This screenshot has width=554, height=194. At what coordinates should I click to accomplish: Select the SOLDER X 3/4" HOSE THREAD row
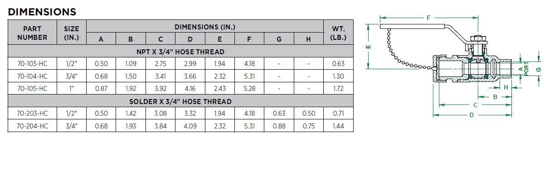click(180, 101)
